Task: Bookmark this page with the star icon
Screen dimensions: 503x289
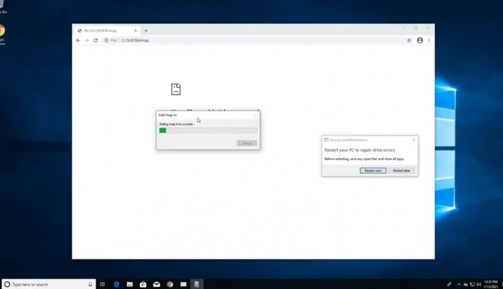Action: [409, 40]
